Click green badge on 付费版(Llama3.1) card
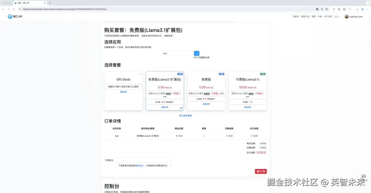The width and height of the screenshot is (371, 193). [x=263, y=74]
